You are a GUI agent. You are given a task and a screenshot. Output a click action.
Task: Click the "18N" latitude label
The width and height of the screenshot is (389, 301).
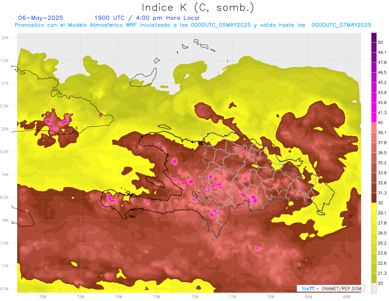[5, 220]
